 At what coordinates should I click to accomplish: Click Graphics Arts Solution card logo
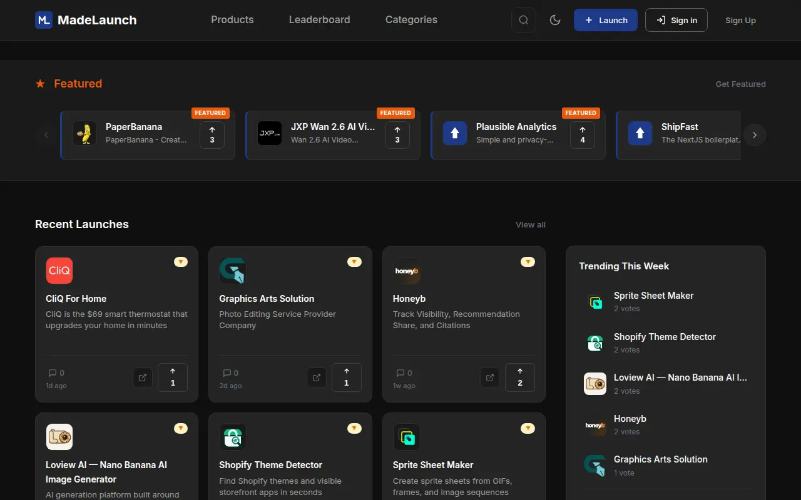pyautogui.click(x=233, y=271)
